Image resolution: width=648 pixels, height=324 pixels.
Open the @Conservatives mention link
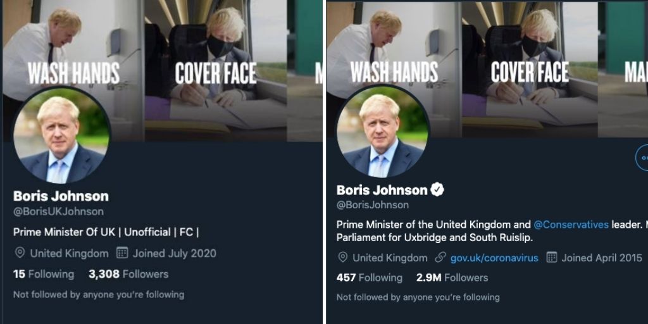tap(571, 225)
